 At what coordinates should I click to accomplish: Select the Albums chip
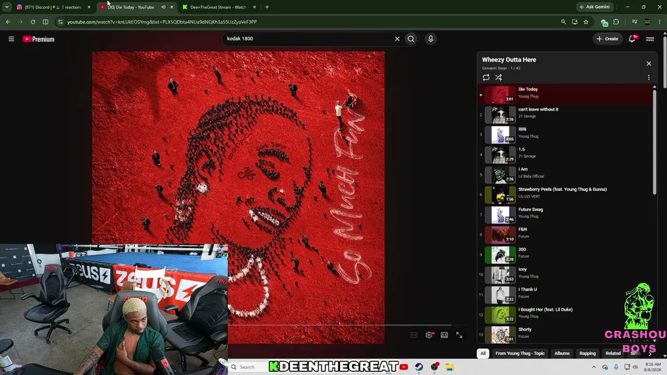point(562,353)
